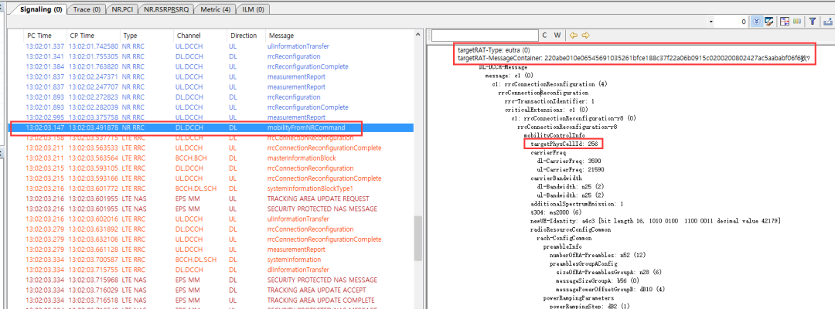Select the systemInformation row at 13:02:03.334
The width and height of the screenshot is (835, 309).
click(x=211, y=260)
